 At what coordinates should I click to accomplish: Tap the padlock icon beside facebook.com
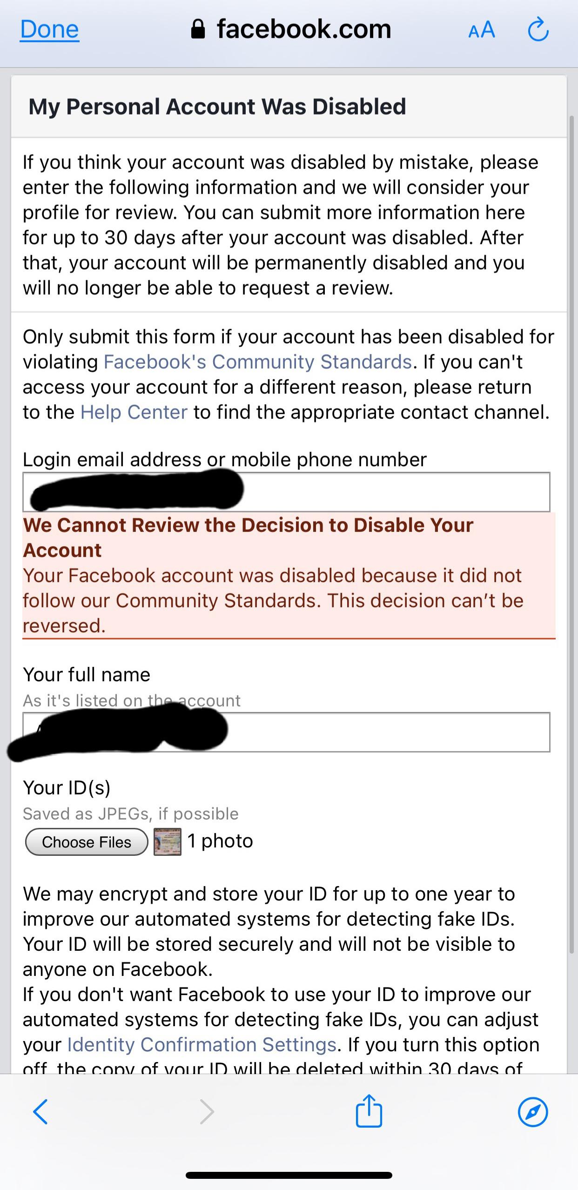[198, 29]
